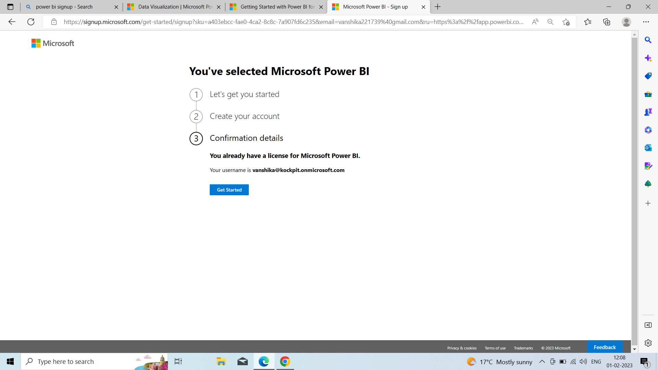Open Collections panel

tap(607, 22)
